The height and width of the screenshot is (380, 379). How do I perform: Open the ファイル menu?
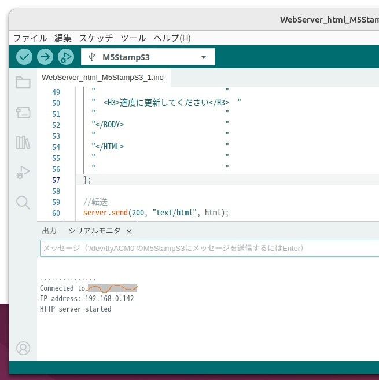pyautogui.click(x=30, y=38)
